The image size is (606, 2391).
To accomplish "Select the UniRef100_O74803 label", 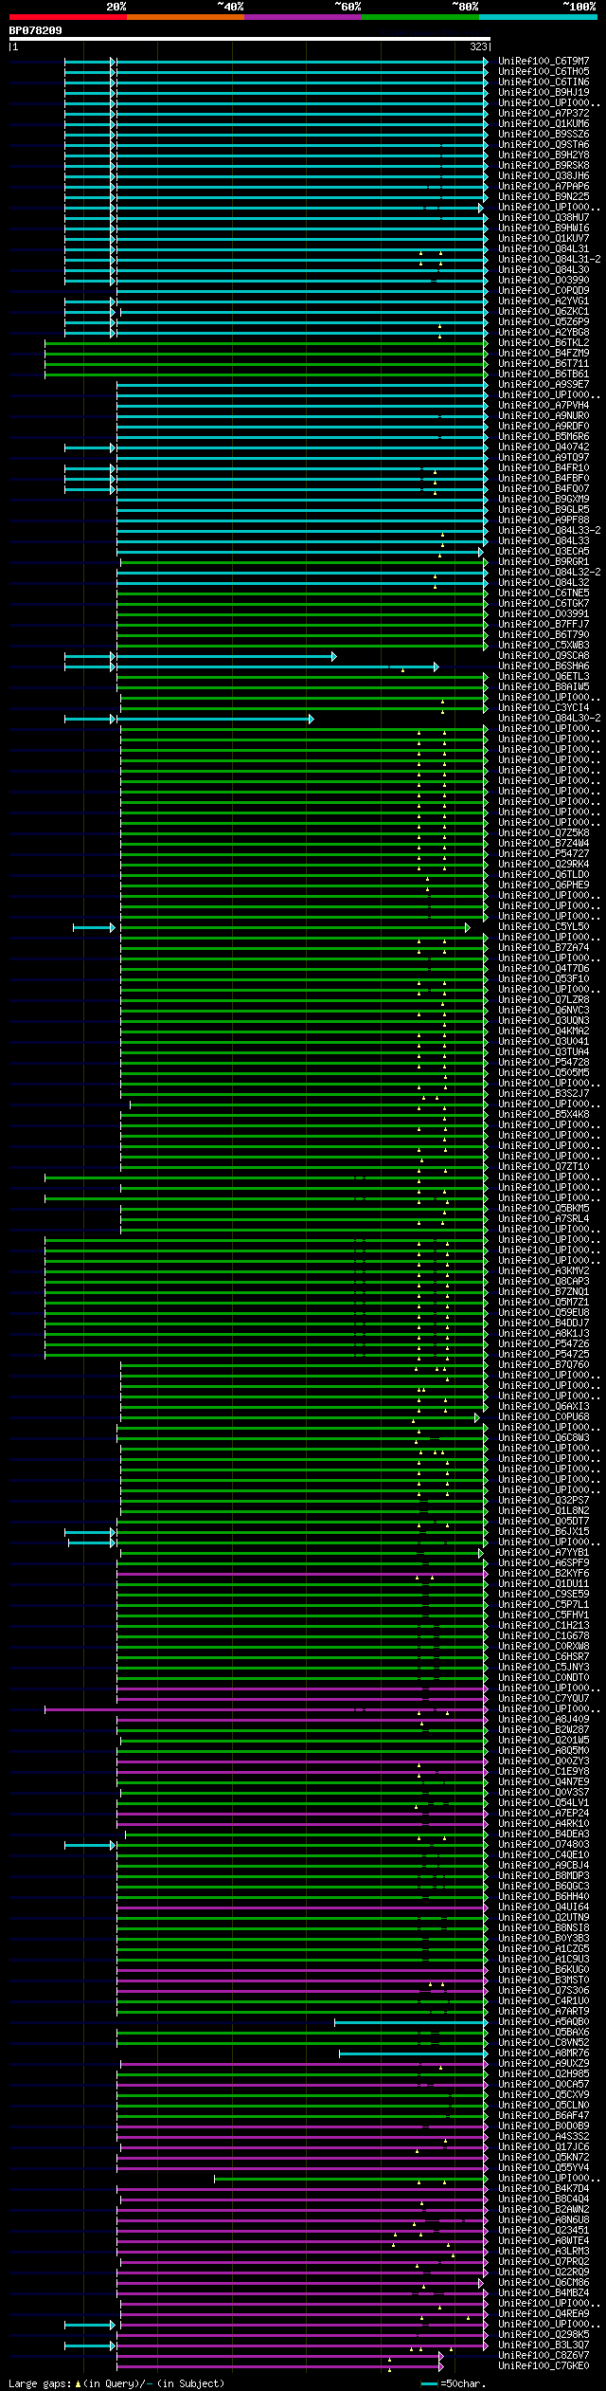I will click(x=544, y=1845).
